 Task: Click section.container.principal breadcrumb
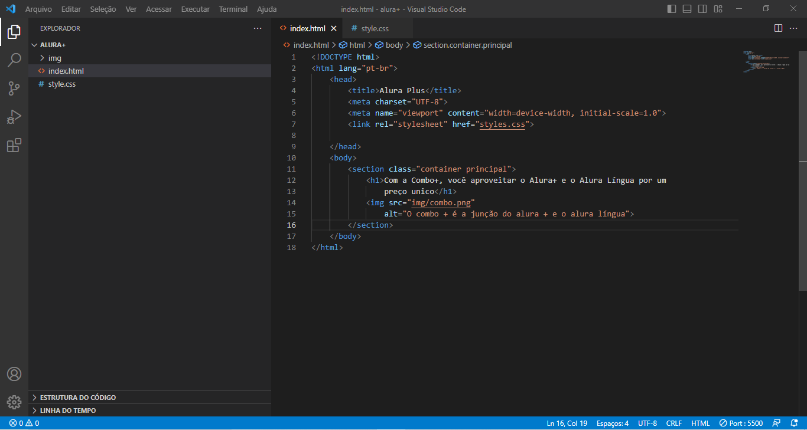463,45
